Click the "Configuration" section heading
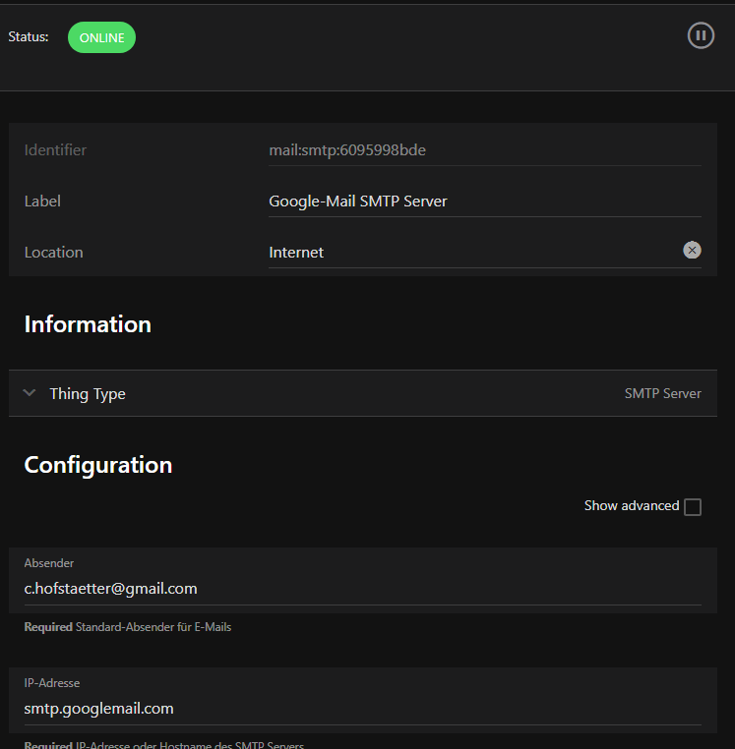This screenshot has width=735, height=749. (x=98, y=465)
